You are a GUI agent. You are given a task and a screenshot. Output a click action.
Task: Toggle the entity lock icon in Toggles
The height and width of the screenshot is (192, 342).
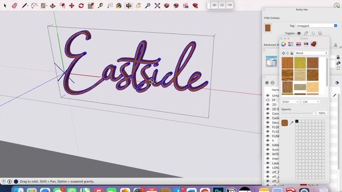pyautogui.click(x=306, y=33)
